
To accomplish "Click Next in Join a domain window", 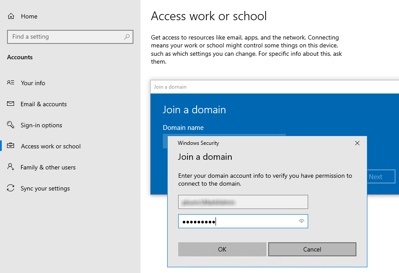I will (x=381, y=176).
